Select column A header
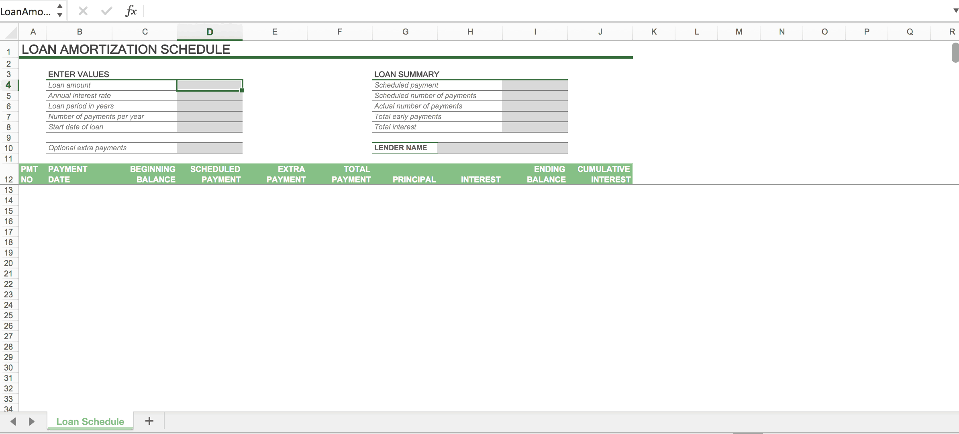The width and height of the screenshot is (959, 434). click(33, 32)
